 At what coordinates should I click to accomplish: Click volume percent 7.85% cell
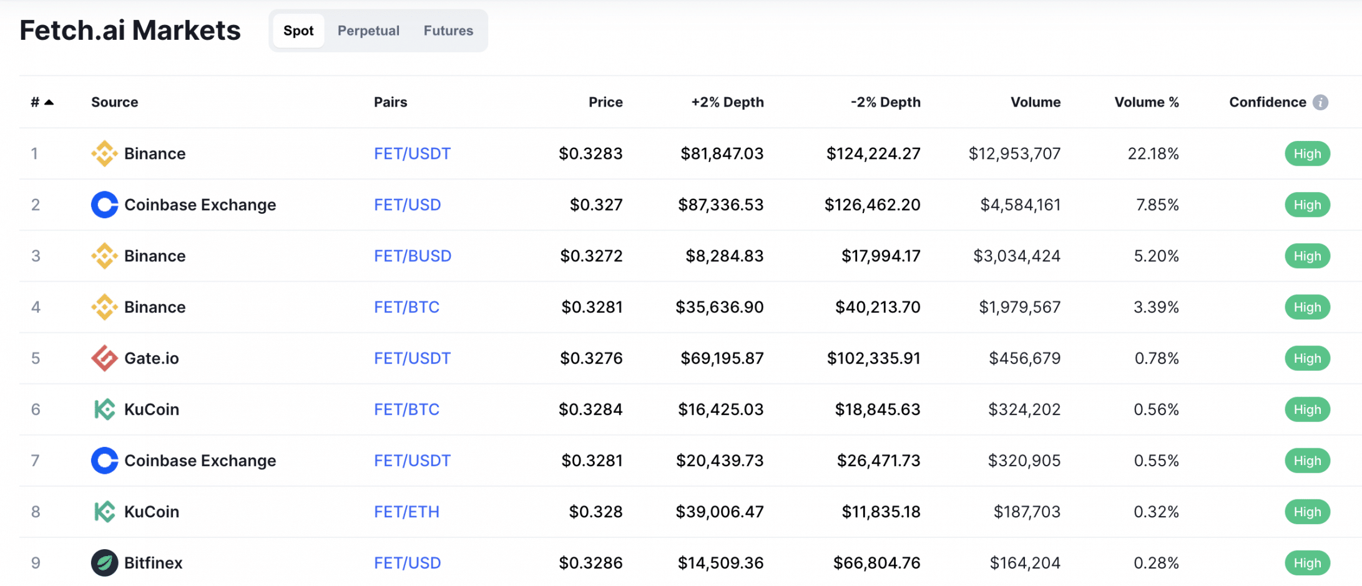click(x=1157, y=204)
